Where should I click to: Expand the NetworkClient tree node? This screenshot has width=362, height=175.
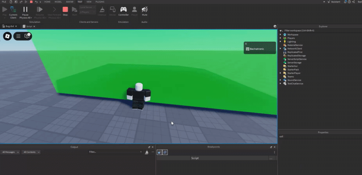coord(281,49)
